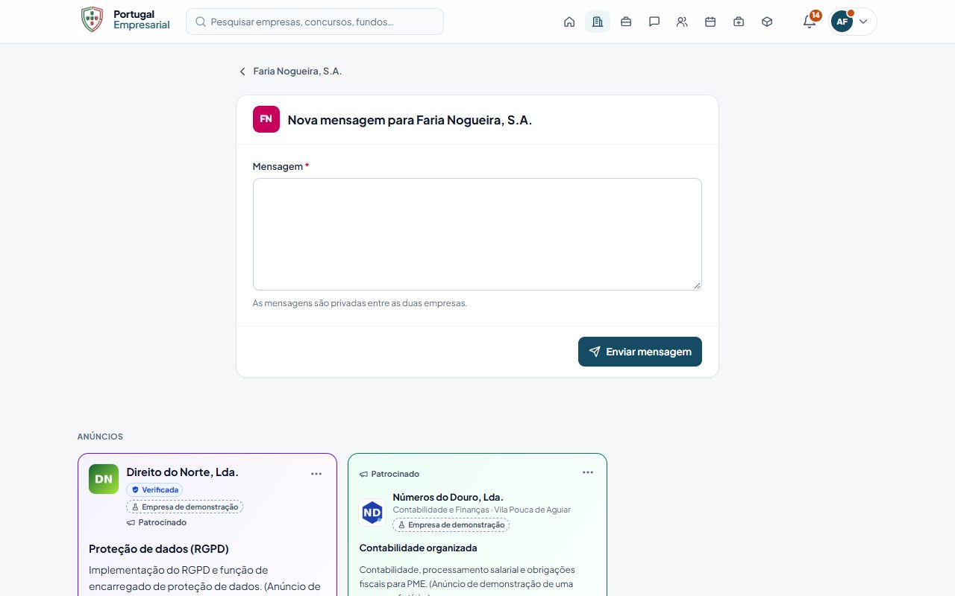Click the ANÚNCIOS section label
The height and width of the screenshot is (596, 955).
point(101,437)
